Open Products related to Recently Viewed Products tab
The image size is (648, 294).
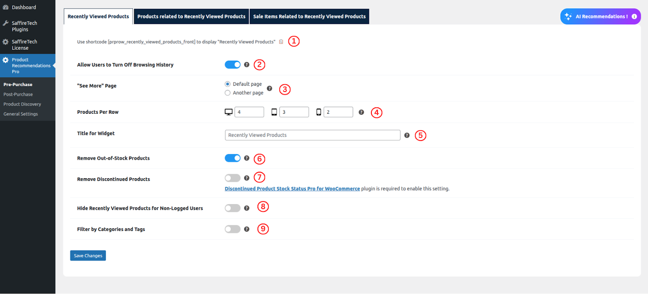point(191,17)
